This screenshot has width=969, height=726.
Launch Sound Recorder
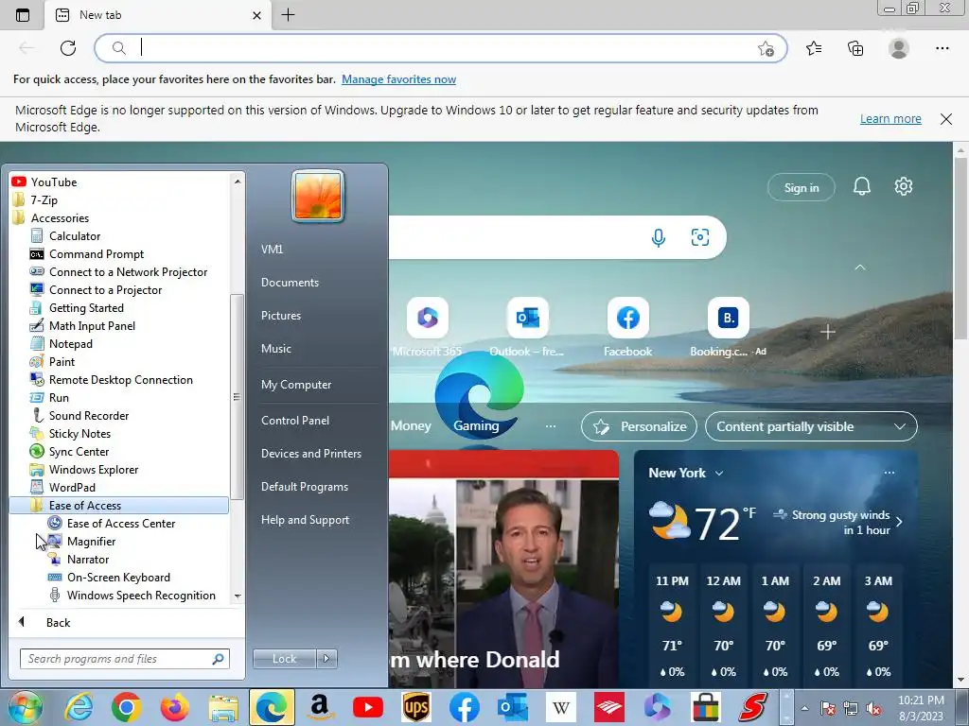pyautogui.click(x=88, y=416)
